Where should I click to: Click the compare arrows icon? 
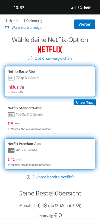30,58
